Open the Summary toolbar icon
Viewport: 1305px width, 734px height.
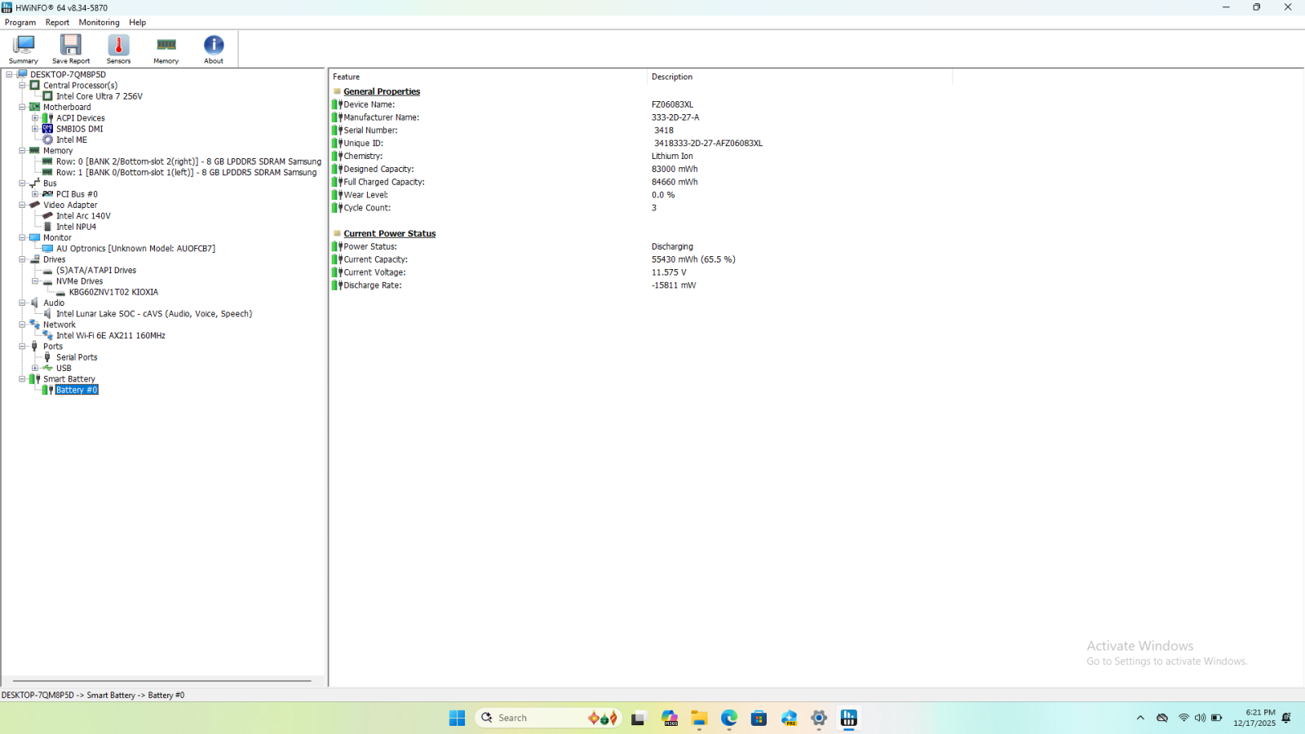point(23,49)
